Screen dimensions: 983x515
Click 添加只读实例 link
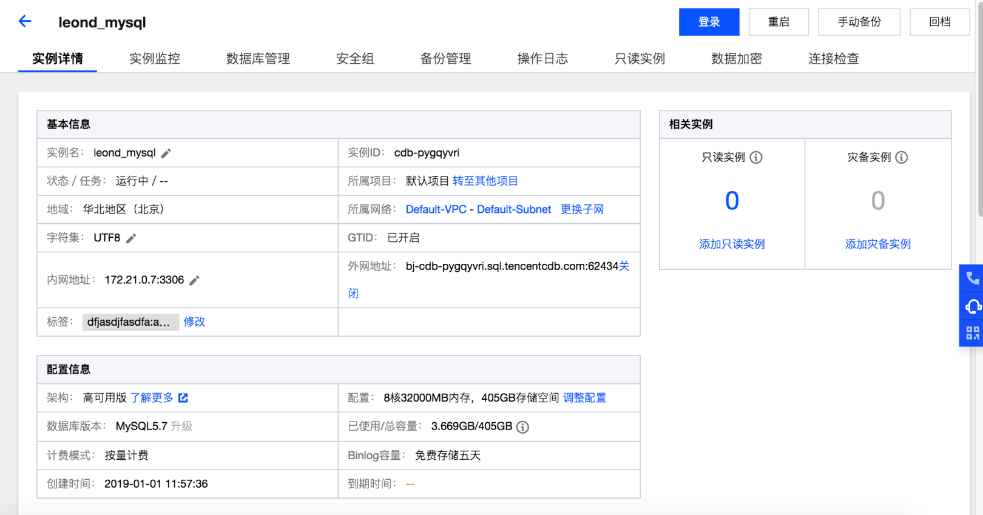732,244
